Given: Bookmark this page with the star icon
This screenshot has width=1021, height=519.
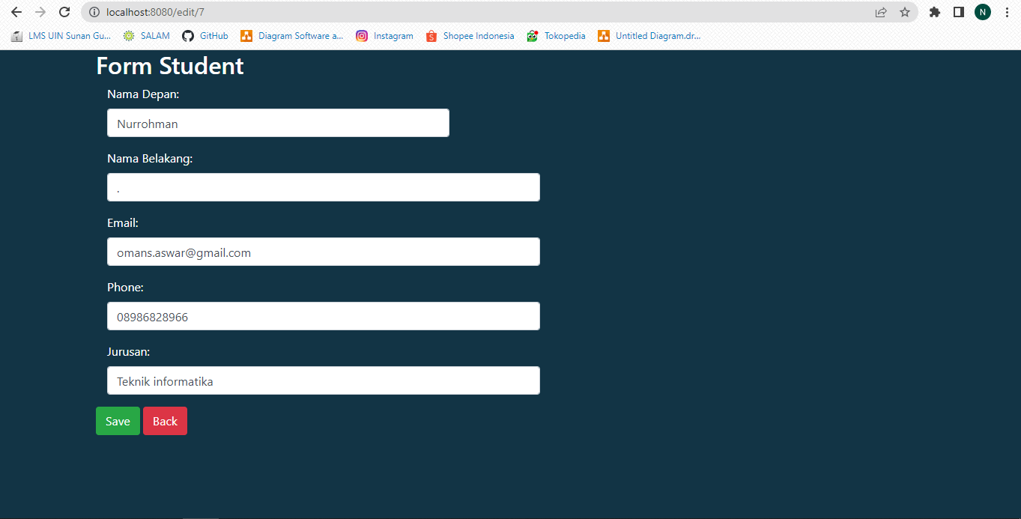Looking at the screenshot, I should pyautogui.click(x=905, y=12).
